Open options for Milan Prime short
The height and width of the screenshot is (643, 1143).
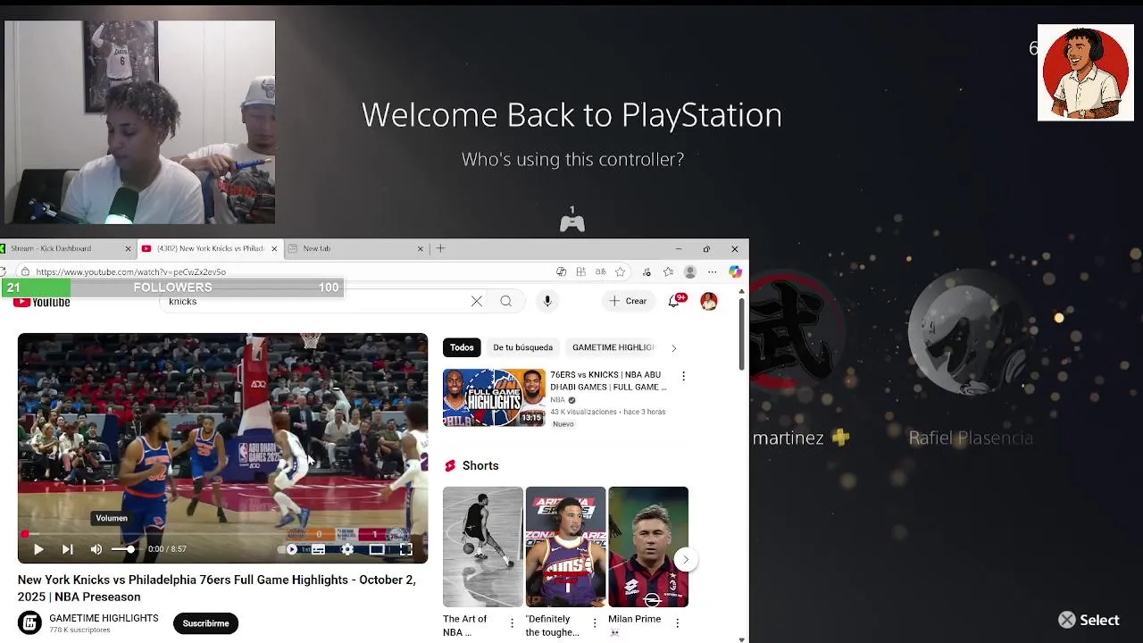click(x=677, y=622)
